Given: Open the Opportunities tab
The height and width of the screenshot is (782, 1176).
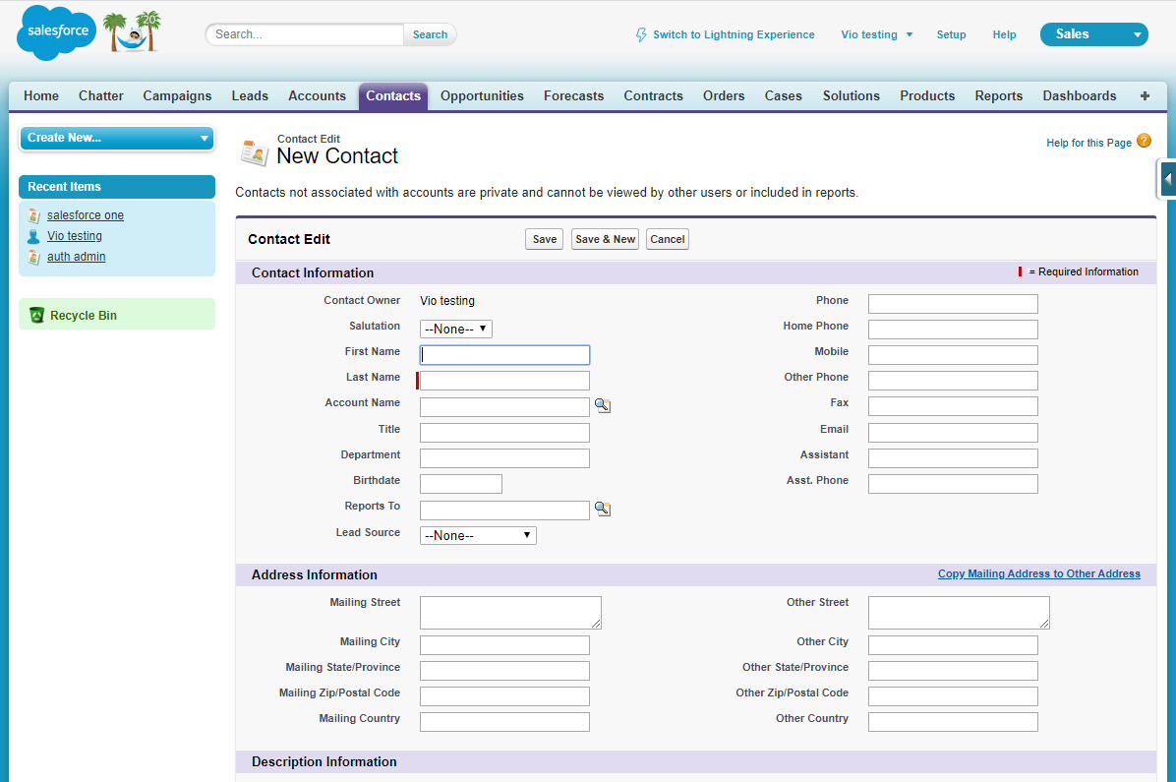Looking at the screenshot, I should [x=482, y=96].
